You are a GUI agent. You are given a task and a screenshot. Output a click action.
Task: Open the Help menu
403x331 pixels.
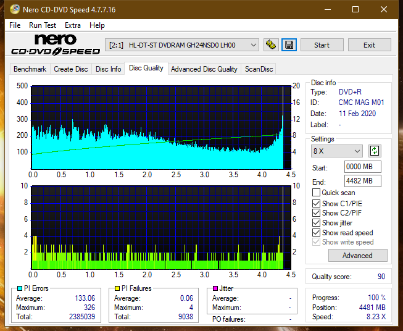(x=97, y=25)
